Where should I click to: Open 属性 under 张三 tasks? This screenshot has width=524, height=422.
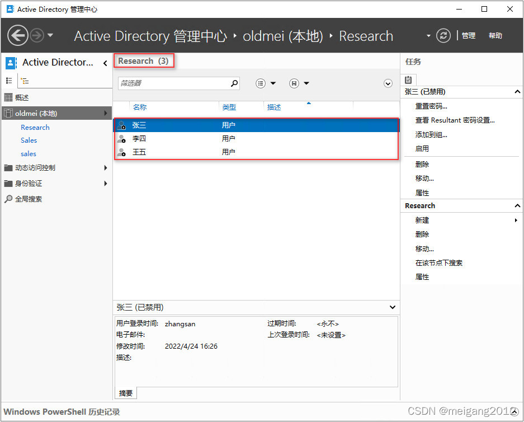(422, 193)
